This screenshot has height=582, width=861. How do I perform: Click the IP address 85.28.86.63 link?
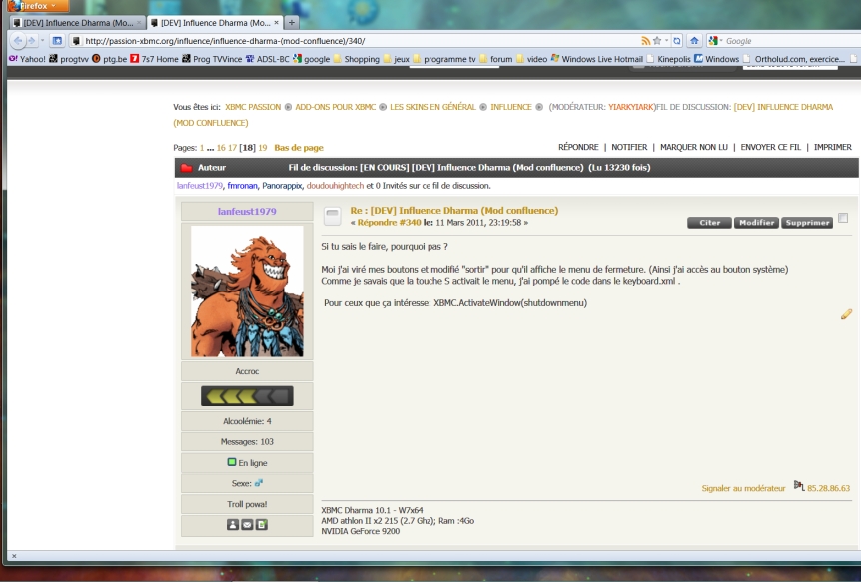tap(828, 488)
